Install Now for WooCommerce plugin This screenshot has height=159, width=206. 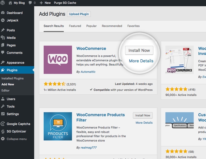[x=139, y=50]
